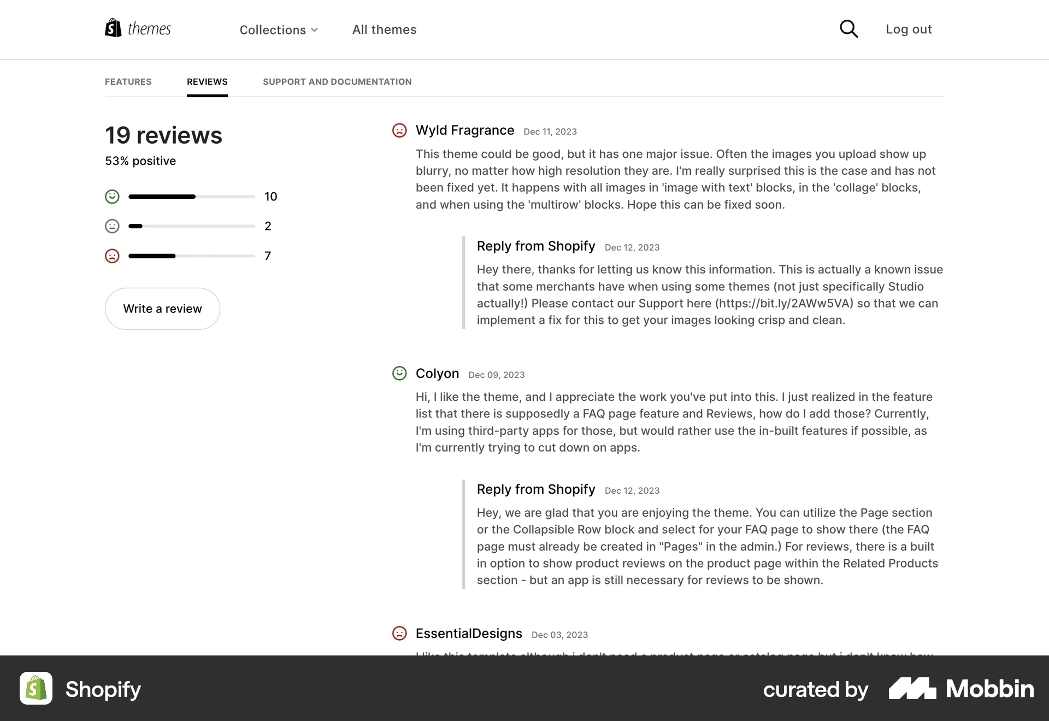This screenshot has height=721, width=1049.
Task: Click the sad face icon beside Wyld Fragrance
Action: tap(400, 131)
